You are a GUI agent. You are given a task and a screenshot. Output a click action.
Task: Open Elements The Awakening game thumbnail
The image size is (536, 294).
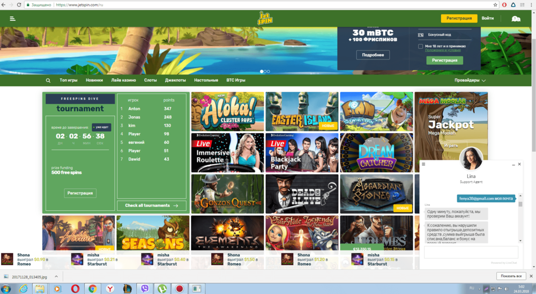228,234
